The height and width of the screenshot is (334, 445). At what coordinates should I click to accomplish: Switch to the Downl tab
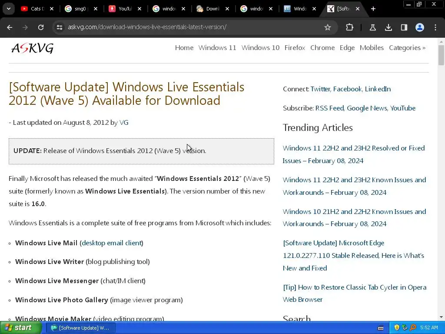pyautogui.click(x=208, y=9)
